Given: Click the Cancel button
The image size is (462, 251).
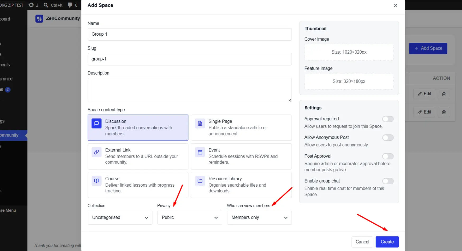Looking at the screenshot, I should point(362,242).
